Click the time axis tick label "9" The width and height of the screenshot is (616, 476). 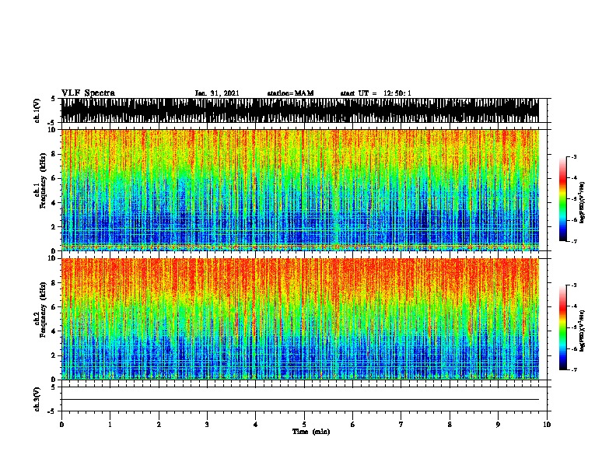(x=498, y=425)
